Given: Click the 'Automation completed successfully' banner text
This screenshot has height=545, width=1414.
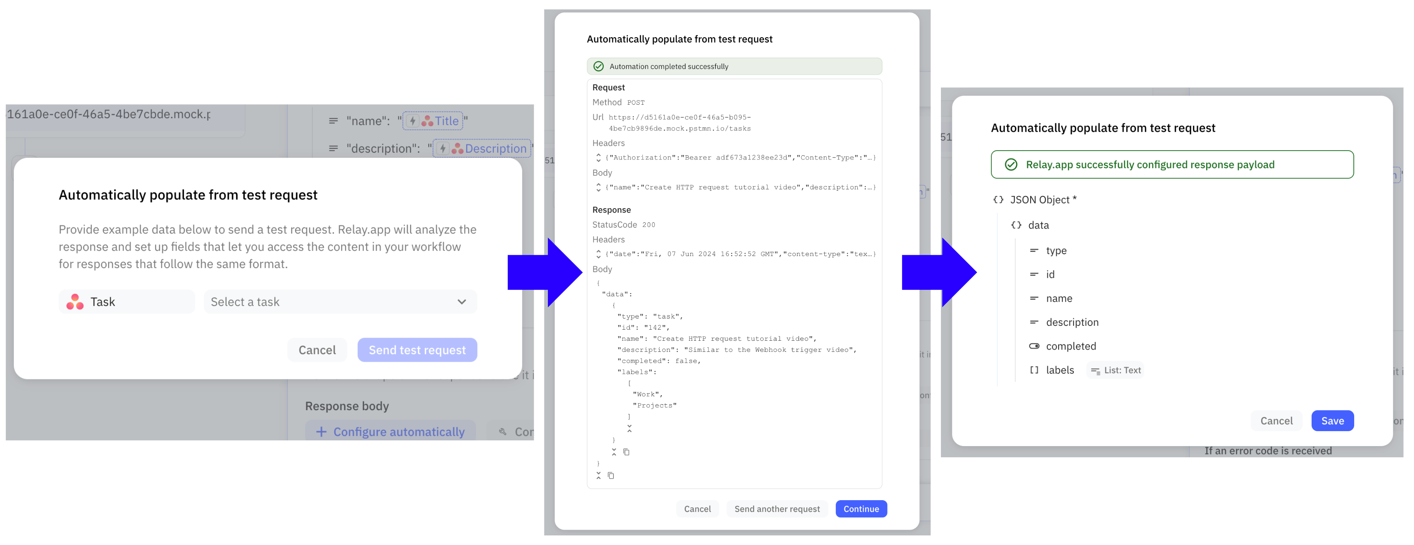Looking at the screenshot, I should click(669, 66).
